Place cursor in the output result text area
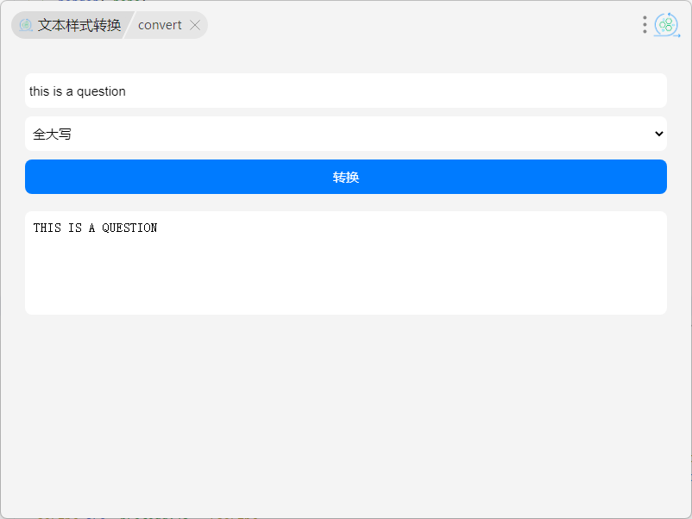The width and height of the screenshot is (692, 519). click(345, 262)
